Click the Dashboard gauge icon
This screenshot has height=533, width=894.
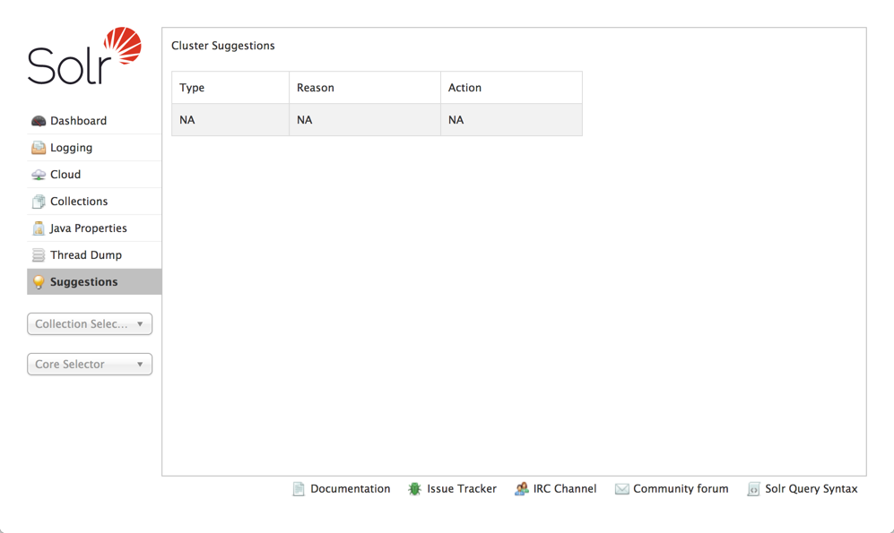39,121
